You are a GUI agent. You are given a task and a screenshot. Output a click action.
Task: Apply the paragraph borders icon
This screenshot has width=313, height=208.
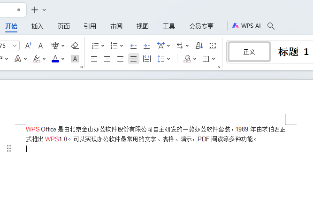click(x=206, y=59)
